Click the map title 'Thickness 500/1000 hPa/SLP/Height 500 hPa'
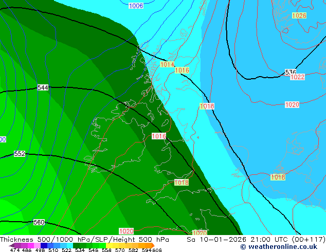The width and height of the screenshot is (326, 252). [x=84, y=240]
